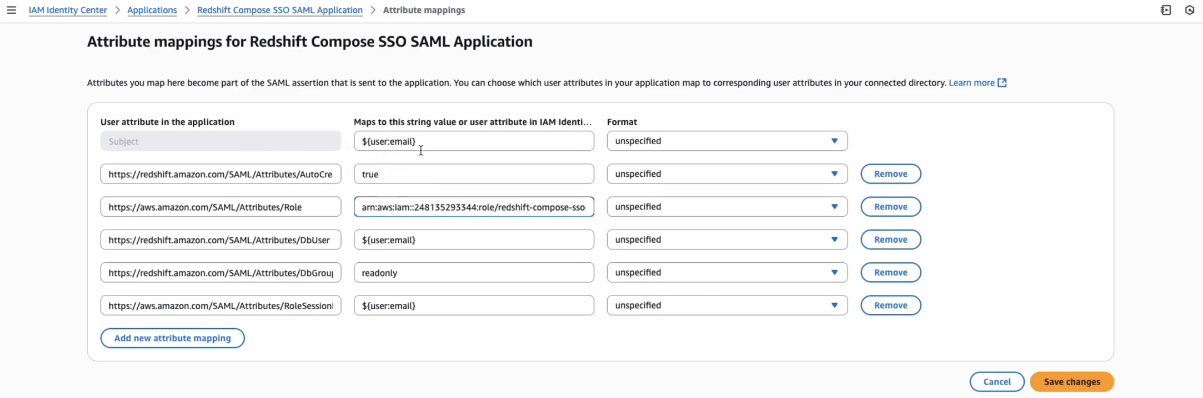Click the hexagon settings icon top right
Viewport: 1203px width, 398px height.
(x=1190, y=10)
